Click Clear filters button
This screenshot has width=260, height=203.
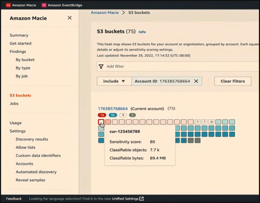233,81
